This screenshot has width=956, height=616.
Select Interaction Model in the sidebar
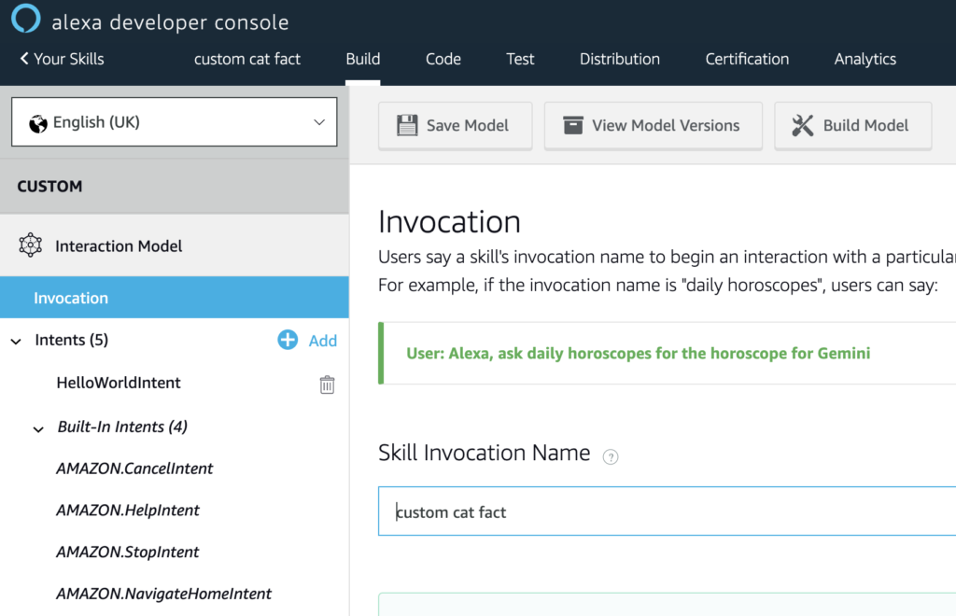pyautogui.click(x=175, y=245)
